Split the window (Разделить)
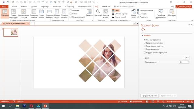The image size is (194, 109). [142, 17]
